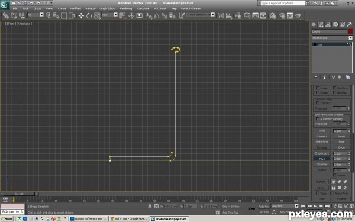Click the Boolean button
355x222 pixels.
pyautogui.click(x=321, y=182)
